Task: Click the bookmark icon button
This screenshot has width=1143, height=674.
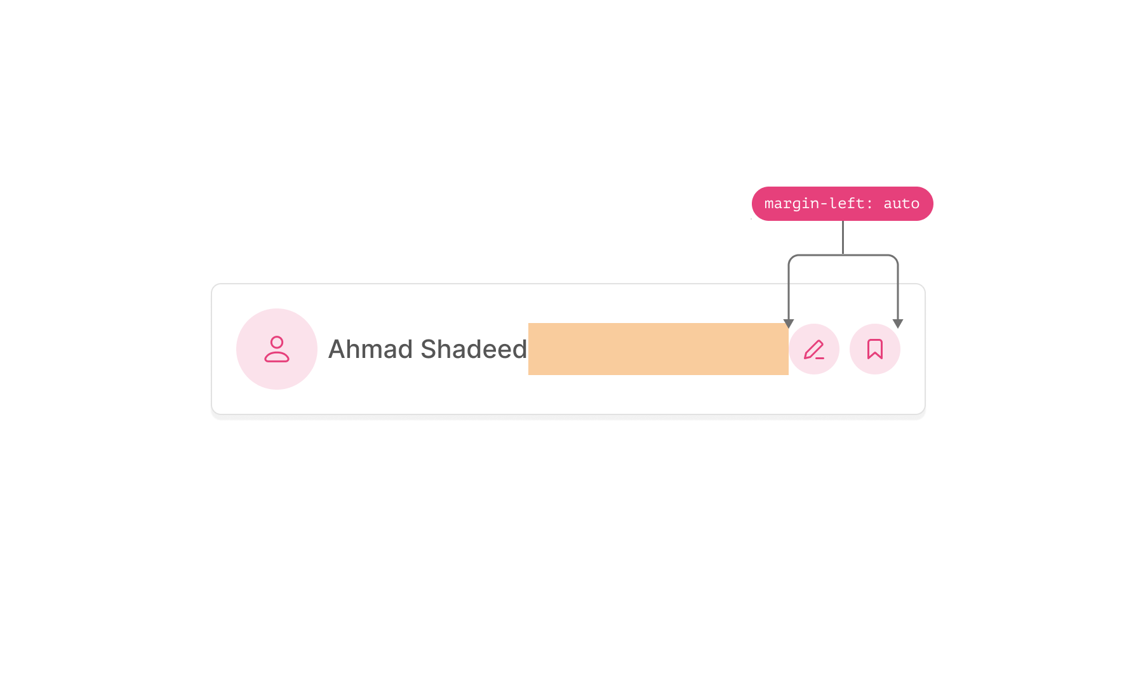Action: point(875,349)
